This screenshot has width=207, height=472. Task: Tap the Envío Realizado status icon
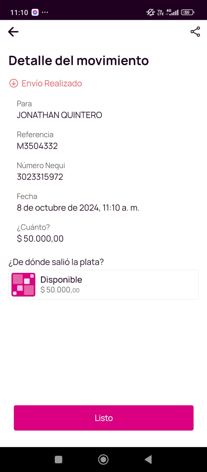coord(14,83)
